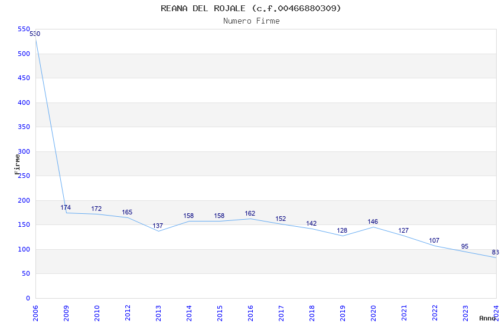Click the Anno axis label

487,318
